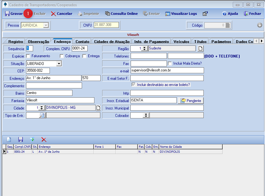265x196 pixels.
Task: Open the Veículos tab
Action: 181,41
